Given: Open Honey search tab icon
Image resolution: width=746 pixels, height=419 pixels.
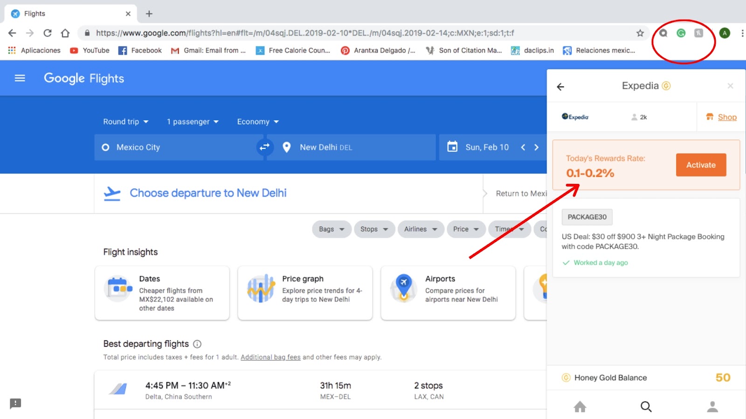Looking at the screenshot, I should point(646,406).
